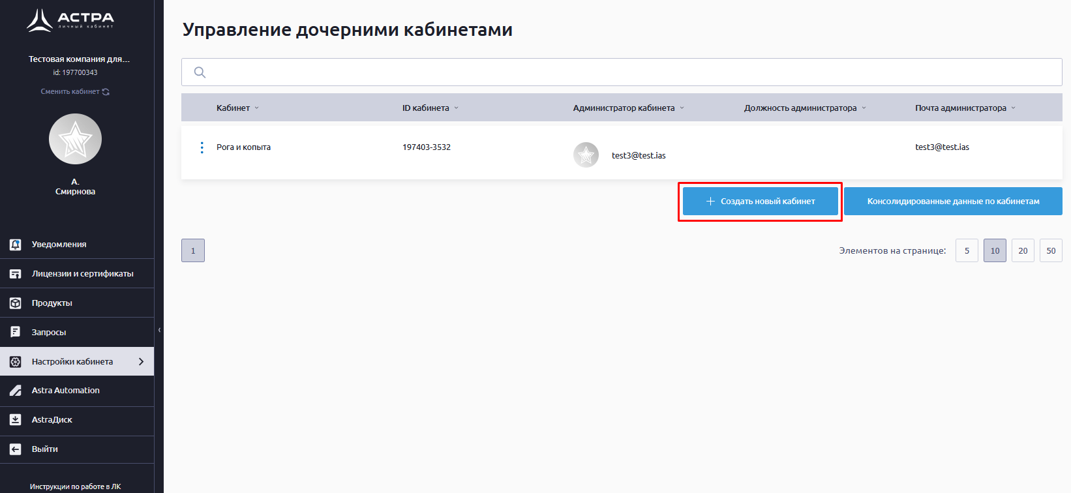Image resolution: width=1071 pixels, height=493 pixels.
Task: Click the Запросы document icon
Action: [x=16, y=332]
